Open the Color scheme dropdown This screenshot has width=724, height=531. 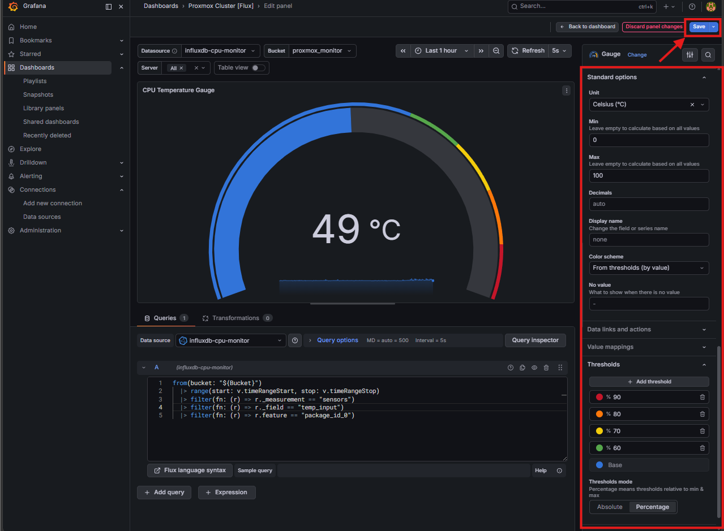pyautogui.click(x=649, y=268)
